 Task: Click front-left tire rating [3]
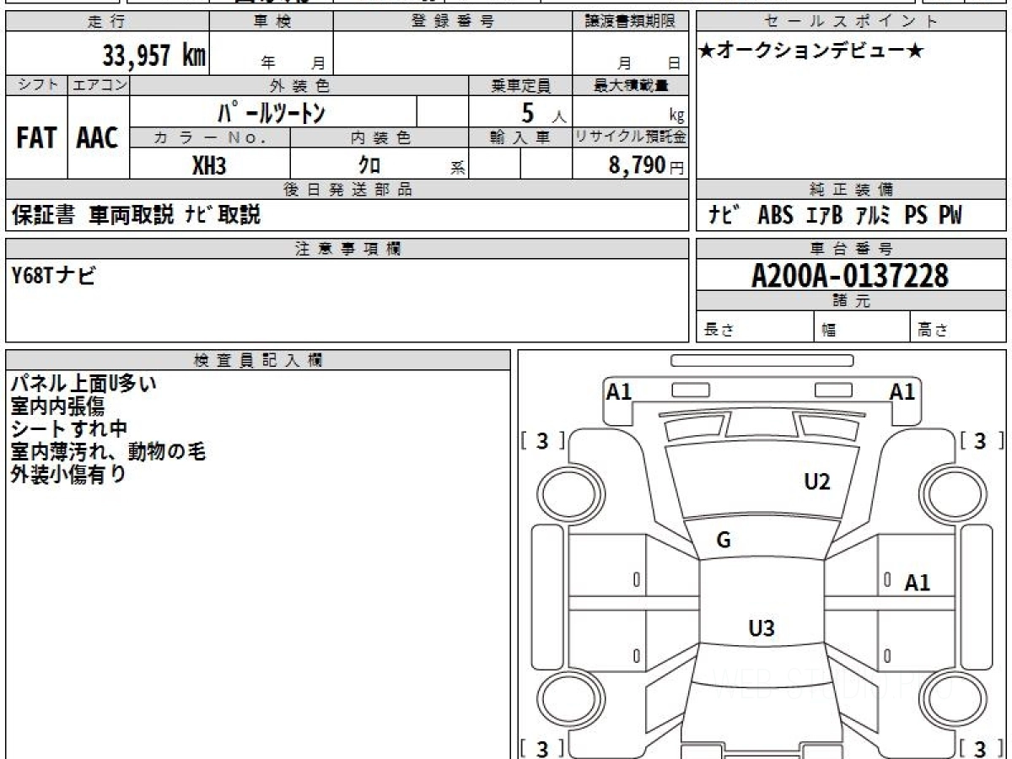click(542, 441)
